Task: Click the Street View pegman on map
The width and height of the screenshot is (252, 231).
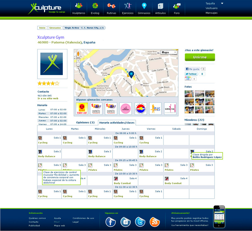Action: [x=78, y=54]
